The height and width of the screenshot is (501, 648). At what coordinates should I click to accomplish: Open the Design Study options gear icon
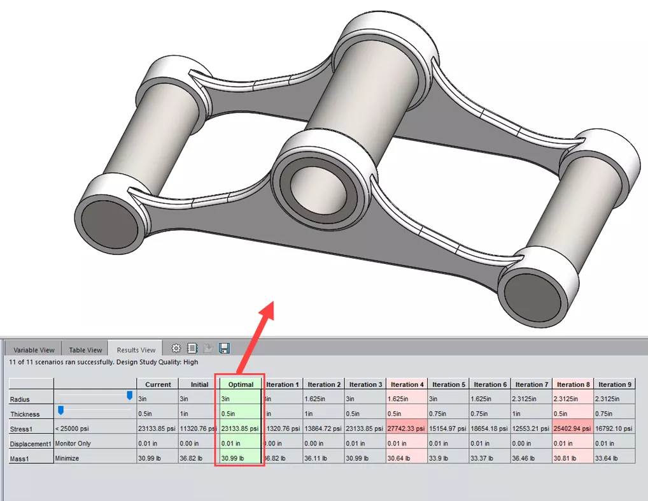pyautogui.click(x=176, y=349)
